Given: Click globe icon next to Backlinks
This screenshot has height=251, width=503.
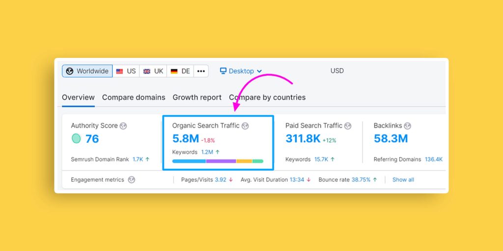Looking at the screenshot, I should click(407, 126).
